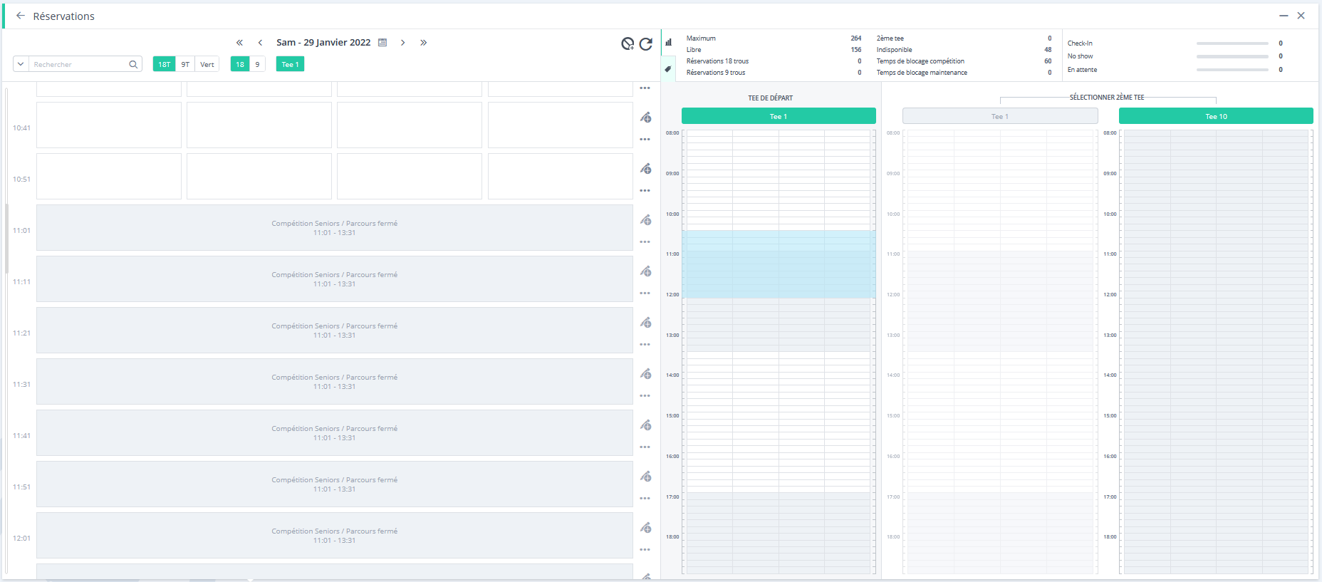The width and height of the screenshot is (1322, 582).
Task: Click the Réservations 18 trous label
Action: coord(717,61)
